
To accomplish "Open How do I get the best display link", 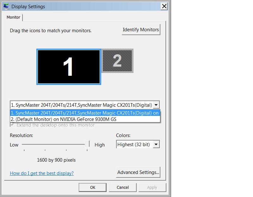I will (x=42, y=173).
